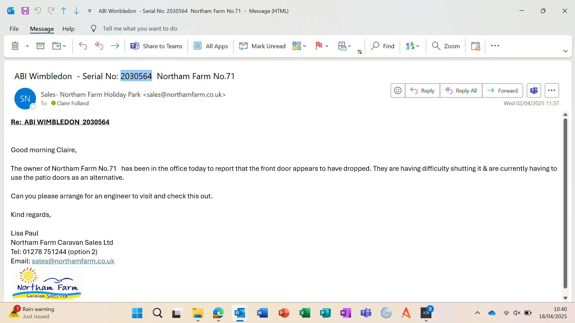This screenshot has height=323, width=575.
Task: Click the Northam Farm Caravan Sales logo
Action: (47, 283)
